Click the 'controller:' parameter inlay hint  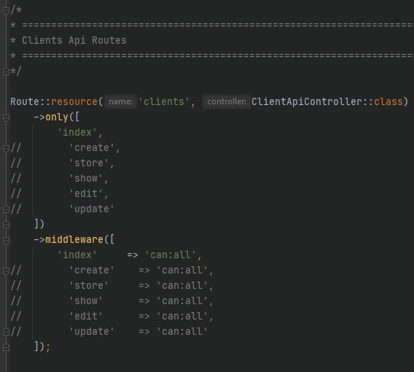[x=226, y=101]
